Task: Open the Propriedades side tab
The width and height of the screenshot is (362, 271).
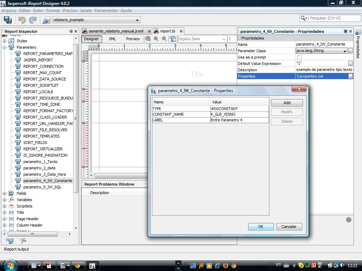Action: (x=358, y=44)
